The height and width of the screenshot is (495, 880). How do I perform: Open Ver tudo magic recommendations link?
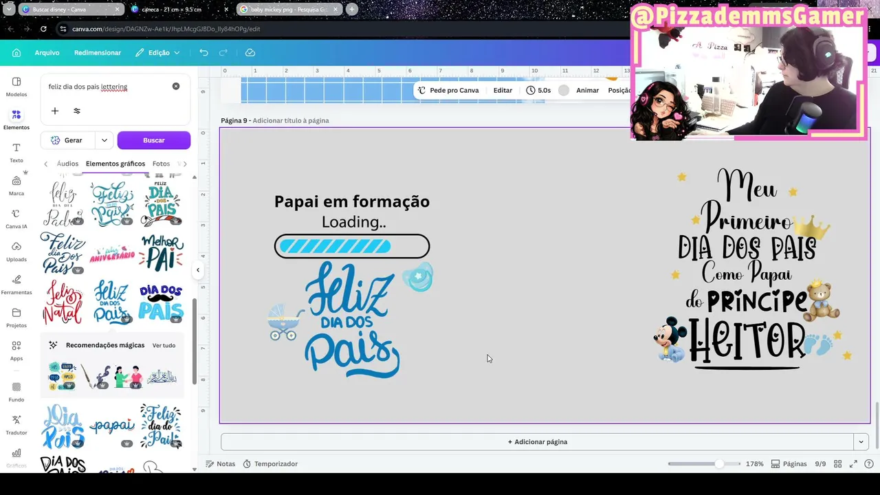(164, 345)
